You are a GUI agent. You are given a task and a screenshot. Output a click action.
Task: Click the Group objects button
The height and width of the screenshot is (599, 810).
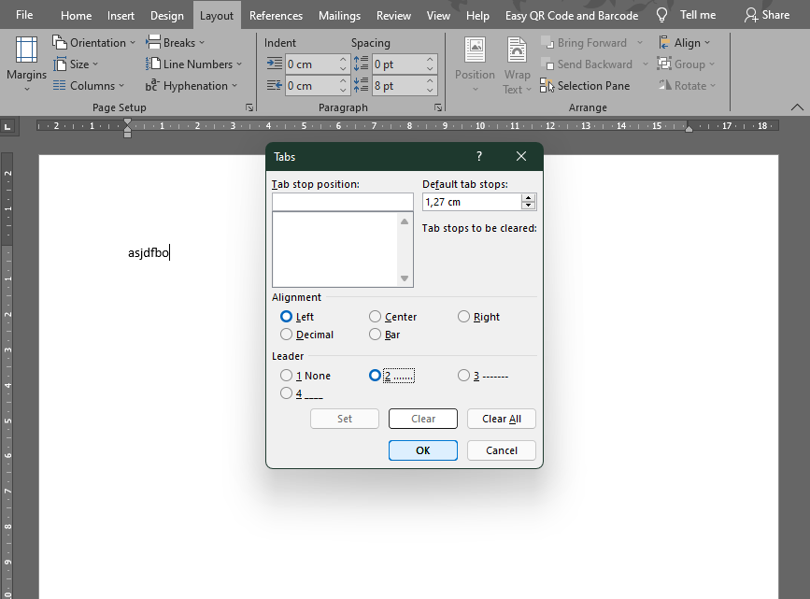(x=686, y=64)
